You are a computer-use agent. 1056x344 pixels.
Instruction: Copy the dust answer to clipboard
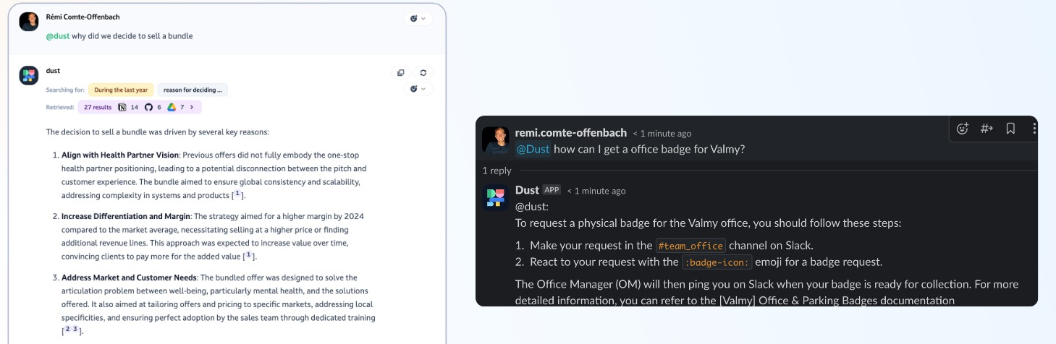pos(400,72)
